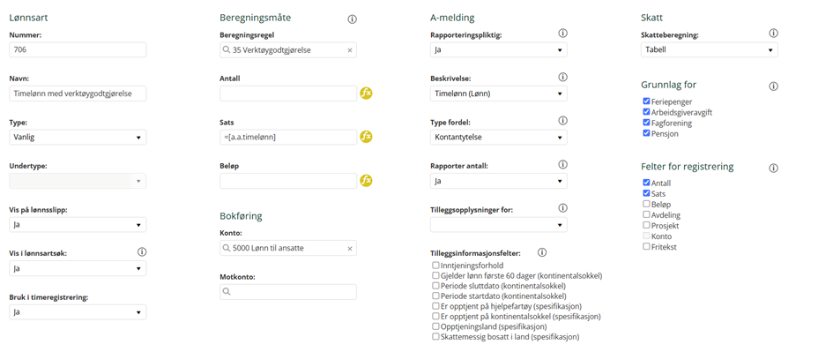
Task: Show info icon next to Rapporteringspliktig
Action: 562,34
